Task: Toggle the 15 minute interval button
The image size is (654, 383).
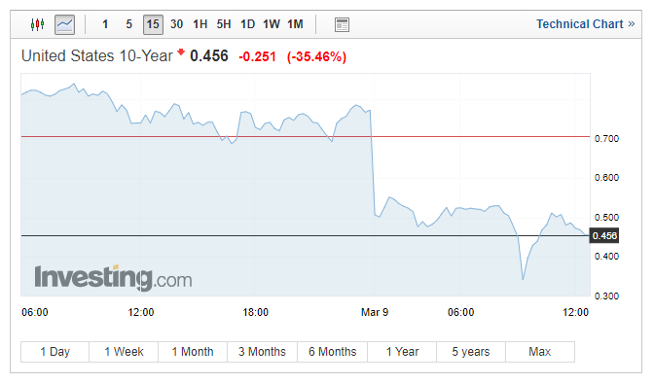Action: pyautogui.click(x=153, y=24)
